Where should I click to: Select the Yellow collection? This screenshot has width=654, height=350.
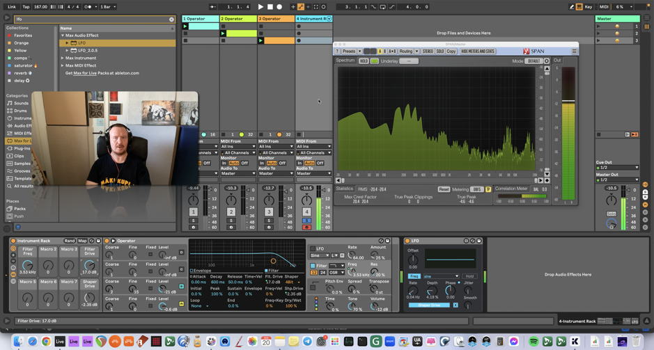(20, 50)
